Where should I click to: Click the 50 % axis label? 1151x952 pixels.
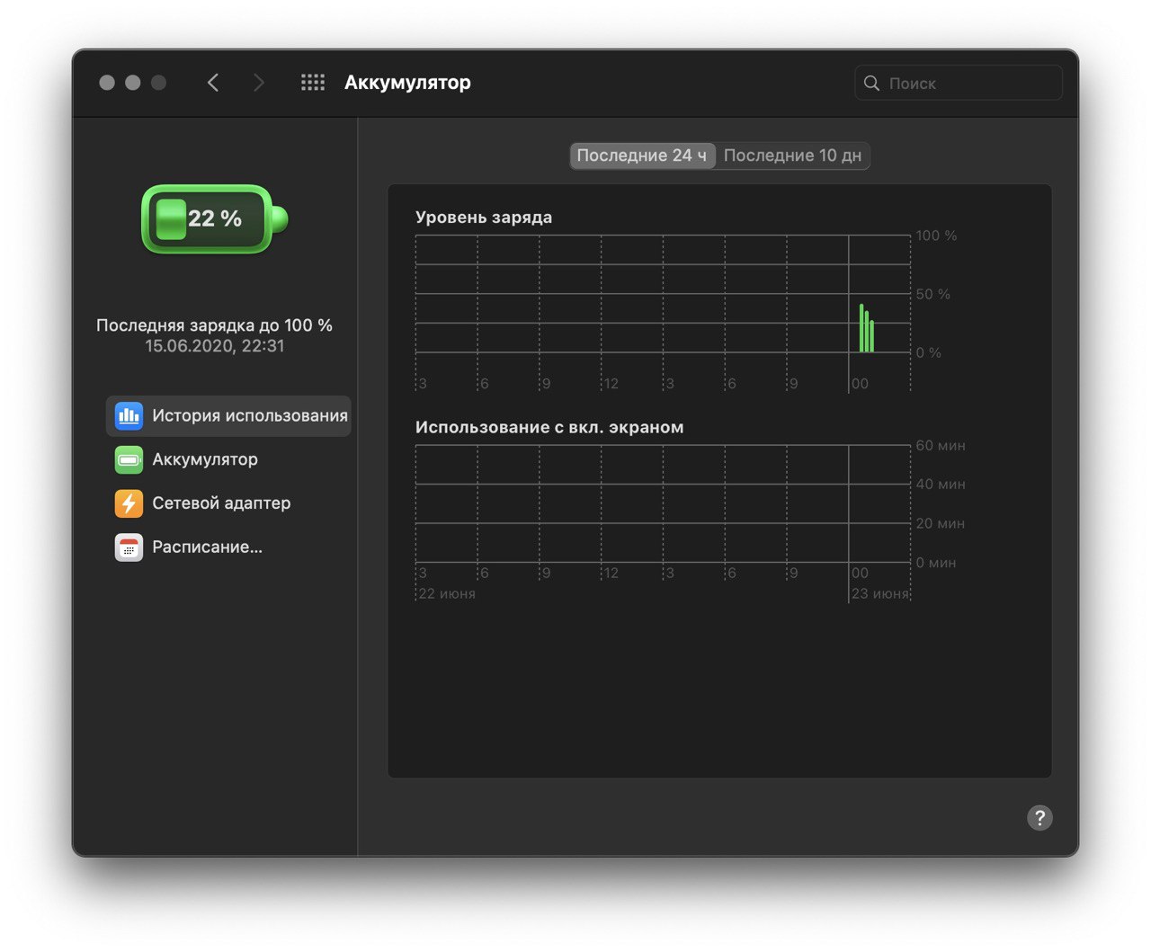[932, 294]
